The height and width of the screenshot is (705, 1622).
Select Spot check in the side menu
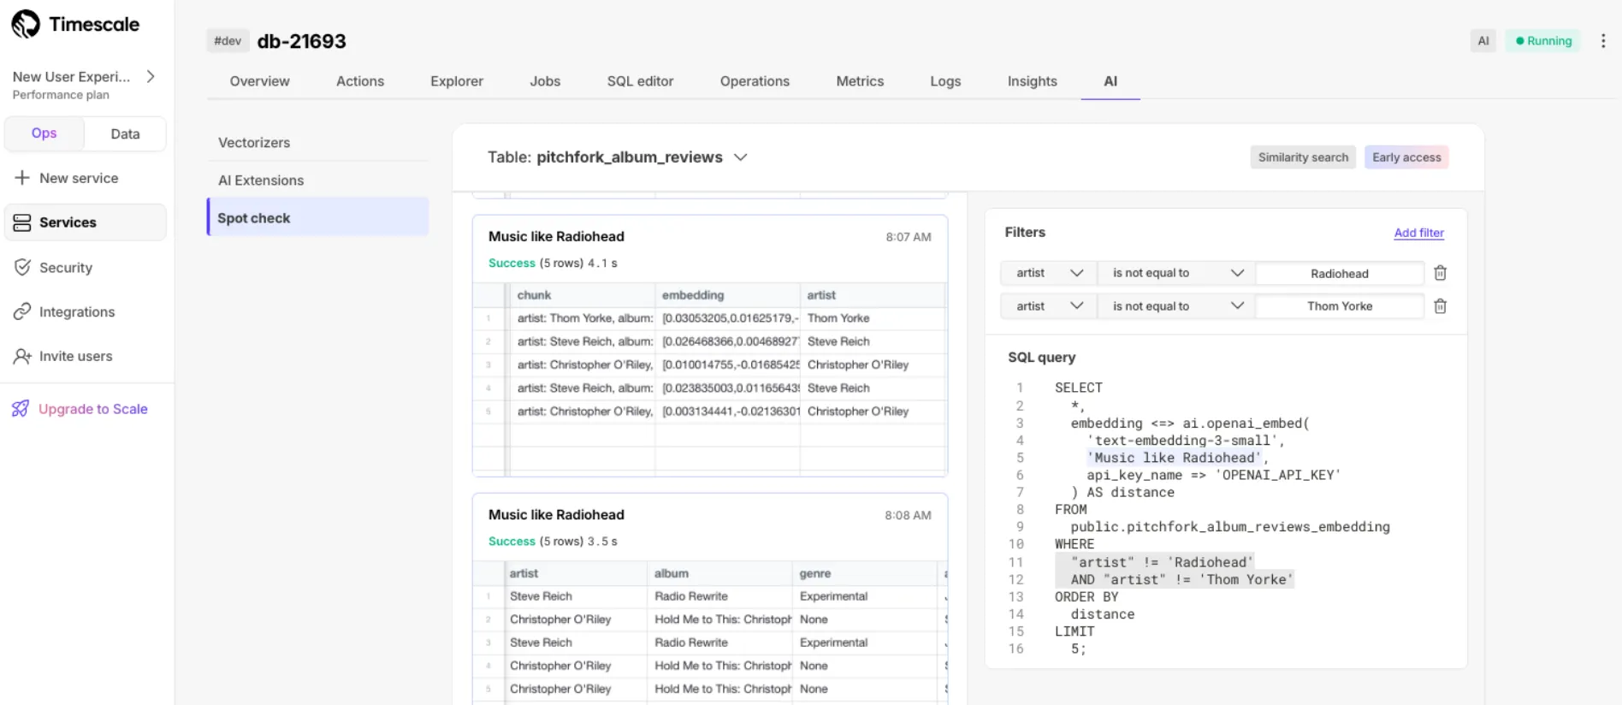[317, 218]
